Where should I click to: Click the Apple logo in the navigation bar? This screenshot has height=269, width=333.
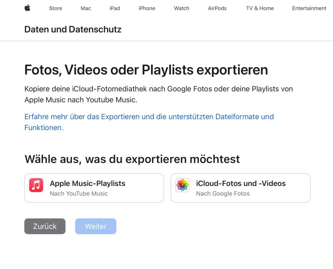(x=27, y=8)
